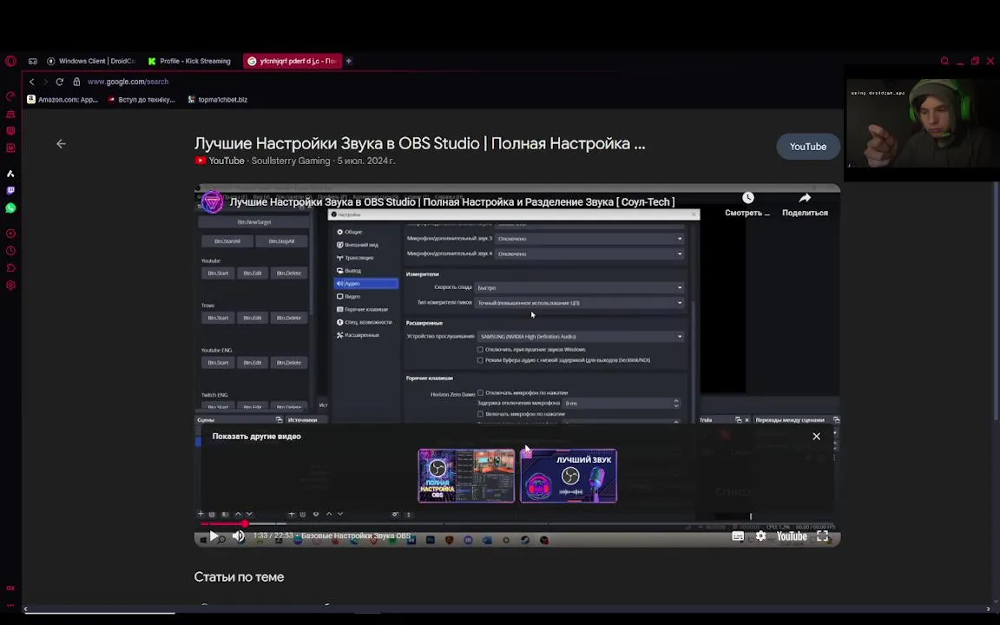The height and width of the screenshot is (625, 1000).
Task: Open Aria AI assistant in sidebar
Action: 10,174
